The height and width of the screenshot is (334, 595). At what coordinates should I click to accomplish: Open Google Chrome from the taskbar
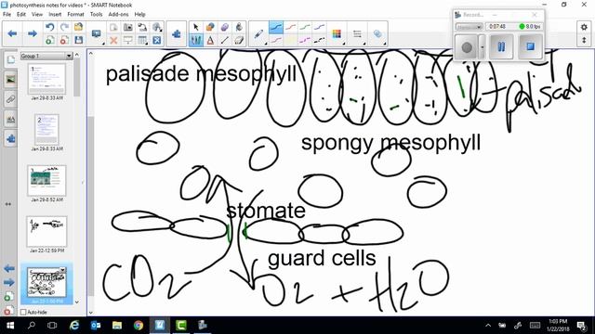click(139, 325)
